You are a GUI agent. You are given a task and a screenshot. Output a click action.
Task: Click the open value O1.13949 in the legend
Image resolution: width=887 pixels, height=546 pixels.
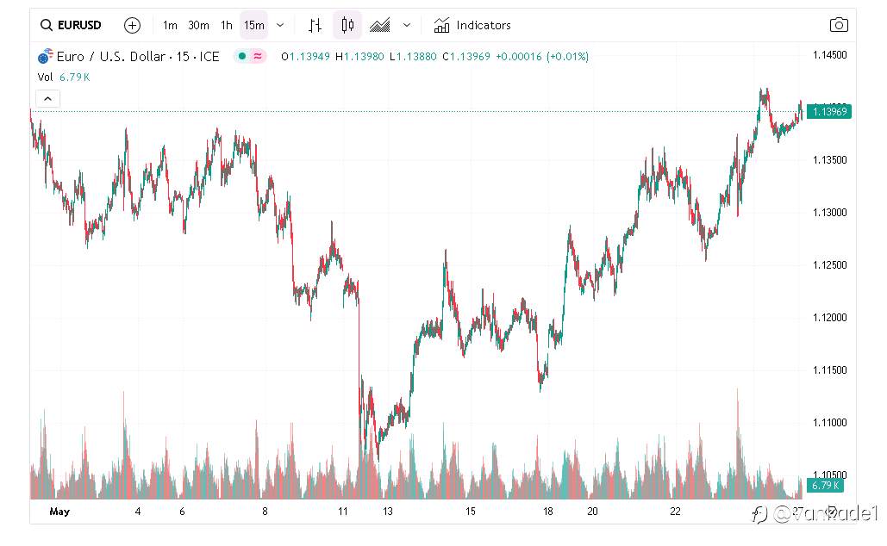click(x=305, y=57)
